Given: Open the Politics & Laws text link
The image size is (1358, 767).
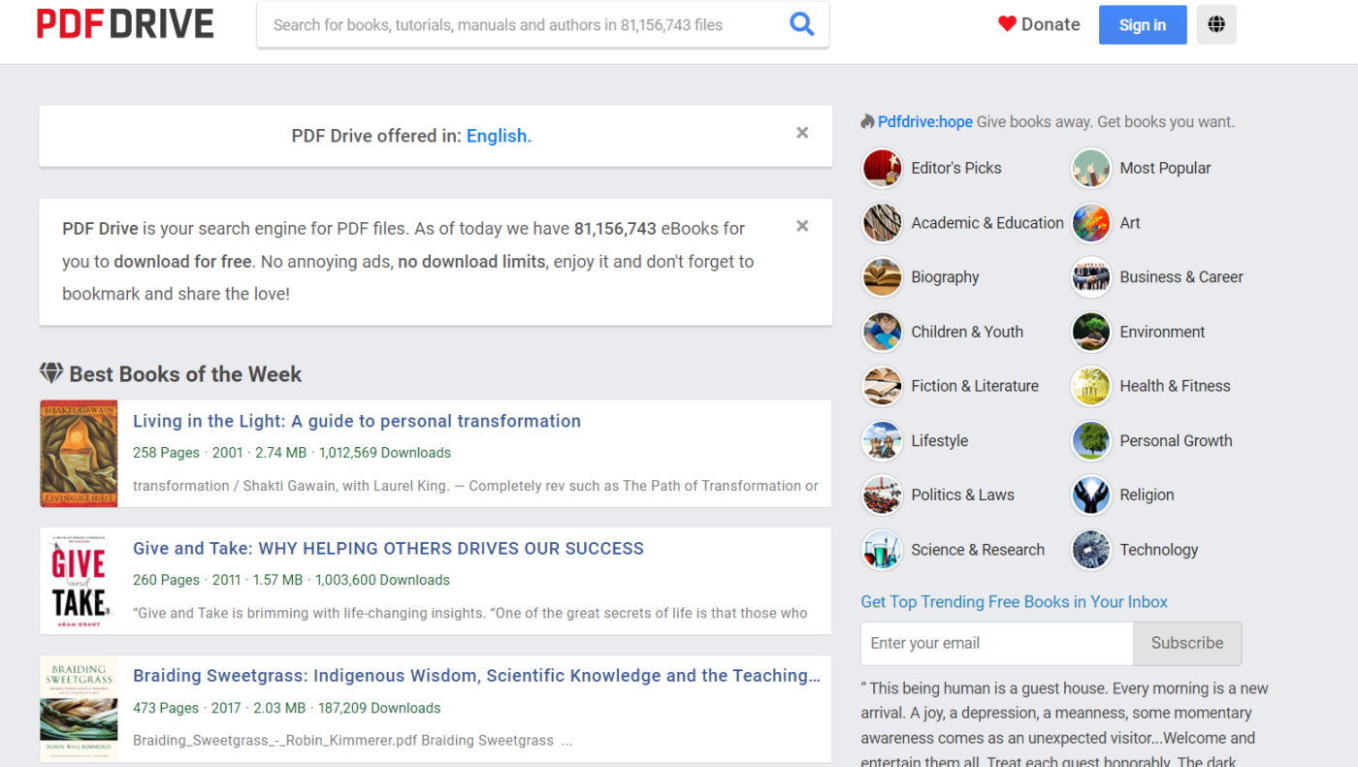Looking at the screenshot, I should pos(962,495).
